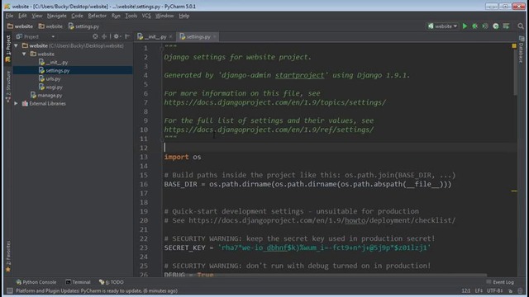Start debugging with the green bug icon
This screenshot has width=529, height=297.
coord(475,26)
